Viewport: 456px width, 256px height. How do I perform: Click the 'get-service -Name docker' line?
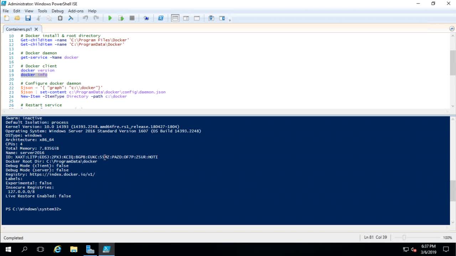tap(49, 57)
